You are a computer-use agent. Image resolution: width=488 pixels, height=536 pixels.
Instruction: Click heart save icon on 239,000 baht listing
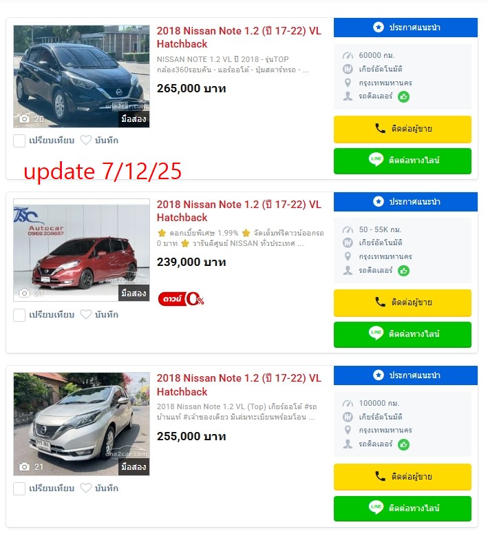(86, 314)
